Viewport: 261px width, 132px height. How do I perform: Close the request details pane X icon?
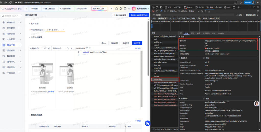[181, 33]
